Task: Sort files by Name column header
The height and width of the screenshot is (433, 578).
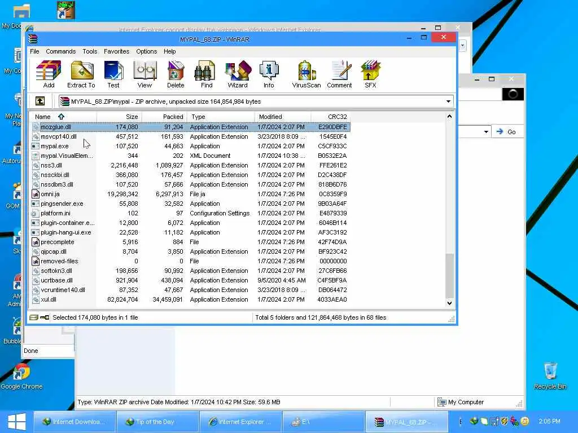Action: [x=63, y=117]
